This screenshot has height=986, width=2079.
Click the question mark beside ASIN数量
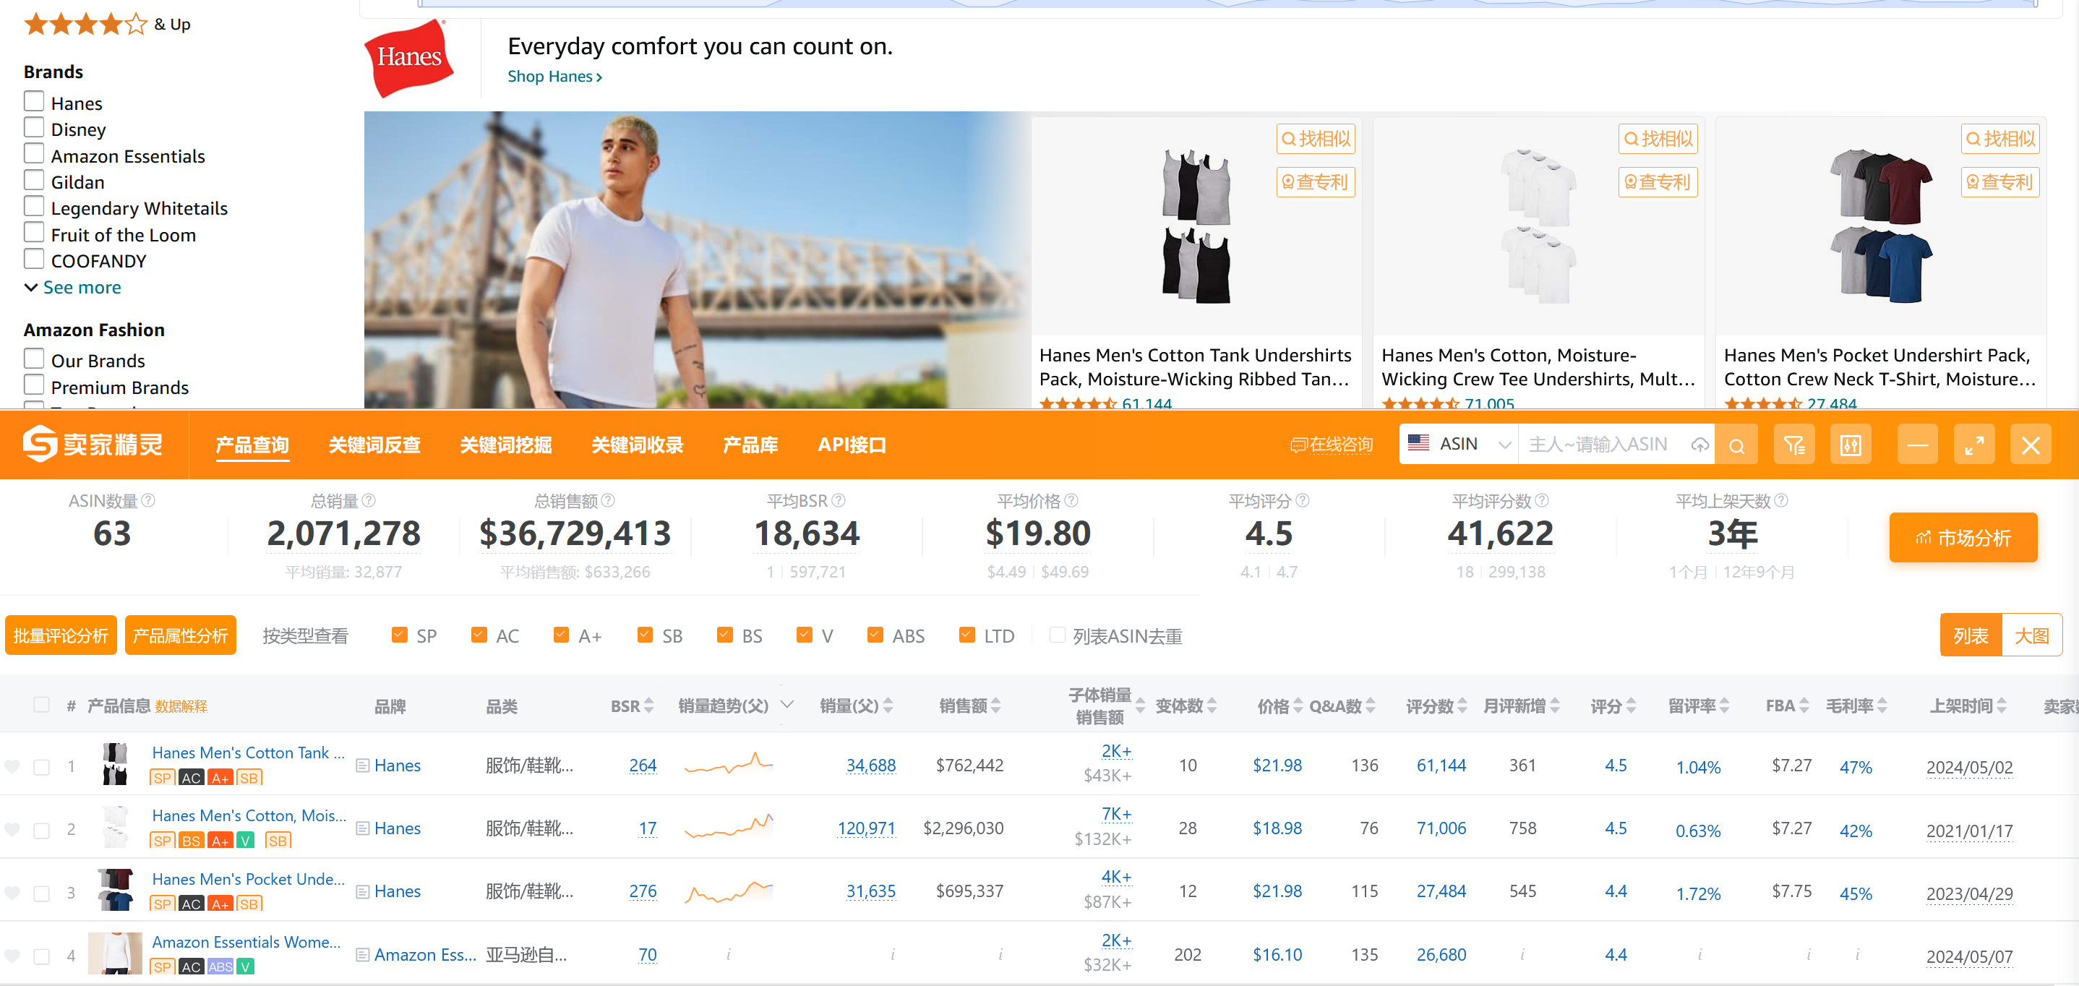click(x=148, y=500)
